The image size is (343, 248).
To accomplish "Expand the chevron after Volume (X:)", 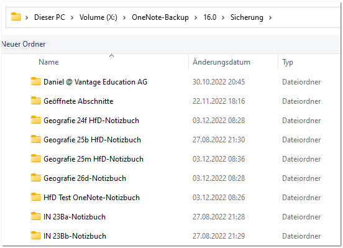I will tap(124, 17).
